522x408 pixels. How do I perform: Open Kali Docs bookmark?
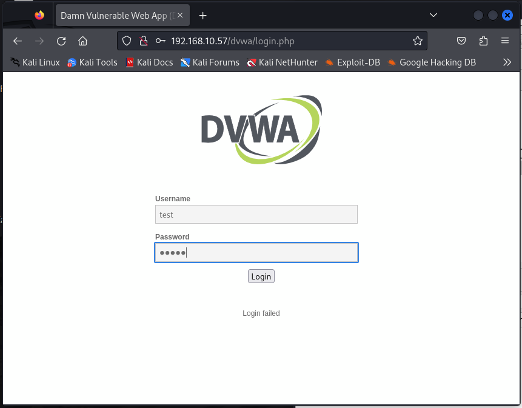pyautogui.click(x=150, y=62)
